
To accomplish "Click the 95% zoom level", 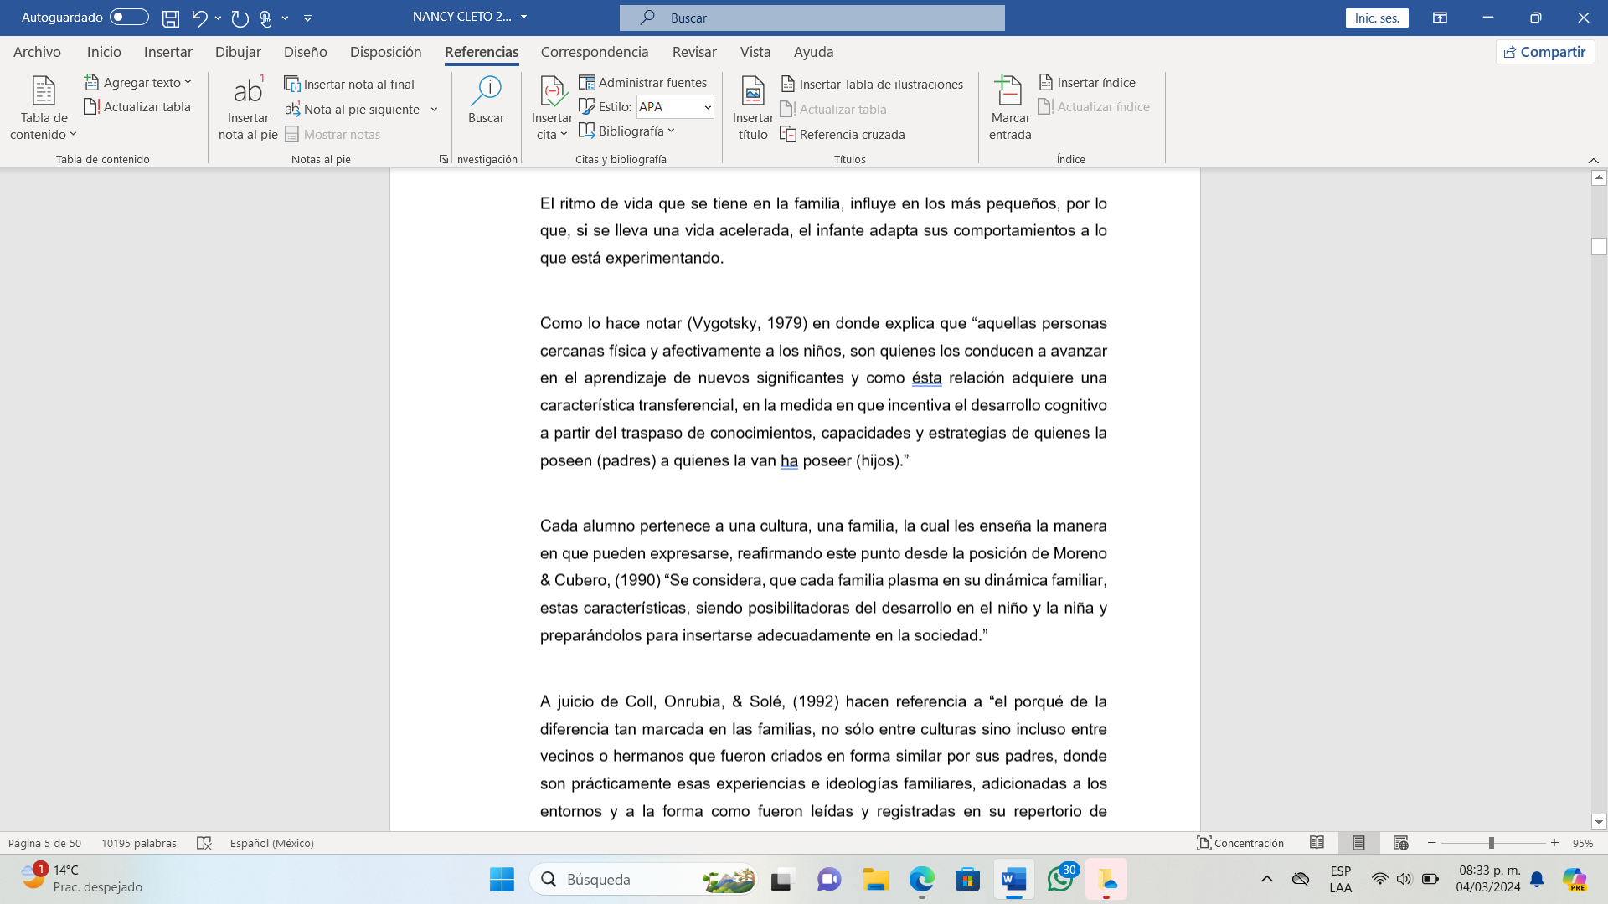I will click(1582, 843).
